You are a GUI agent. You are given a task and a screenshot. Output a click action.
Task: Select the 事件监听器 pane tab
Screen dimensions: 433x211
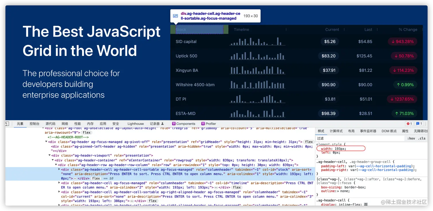368,131
